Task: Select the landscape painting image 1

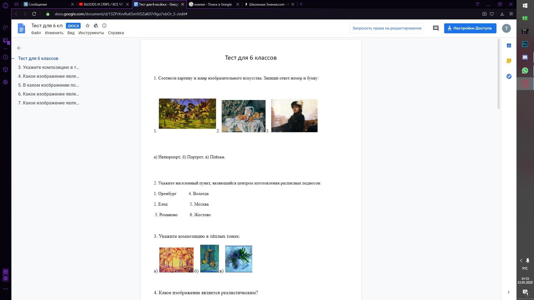Action: pyautogui.click(x=187, y=114)
